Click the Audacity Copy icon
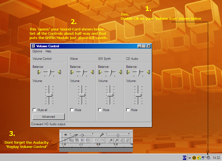The width and height of the screenshot is (222, 161). point(71,140)
